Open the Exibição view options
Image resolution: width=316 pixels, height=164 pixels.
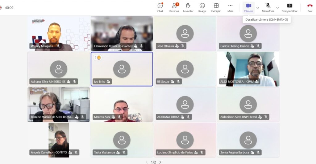click(x=216, y=7)
